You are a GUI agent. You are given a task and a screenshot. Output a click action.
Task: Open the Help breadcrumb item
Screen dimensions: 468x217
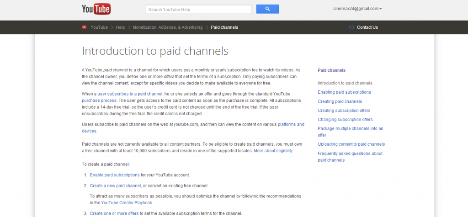pyautogui.click(x=120, y=27)
